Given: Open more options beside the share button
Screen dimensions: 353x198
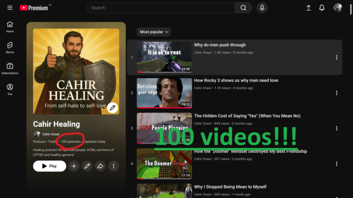Looking at the screenshot, I should (113, 166).
